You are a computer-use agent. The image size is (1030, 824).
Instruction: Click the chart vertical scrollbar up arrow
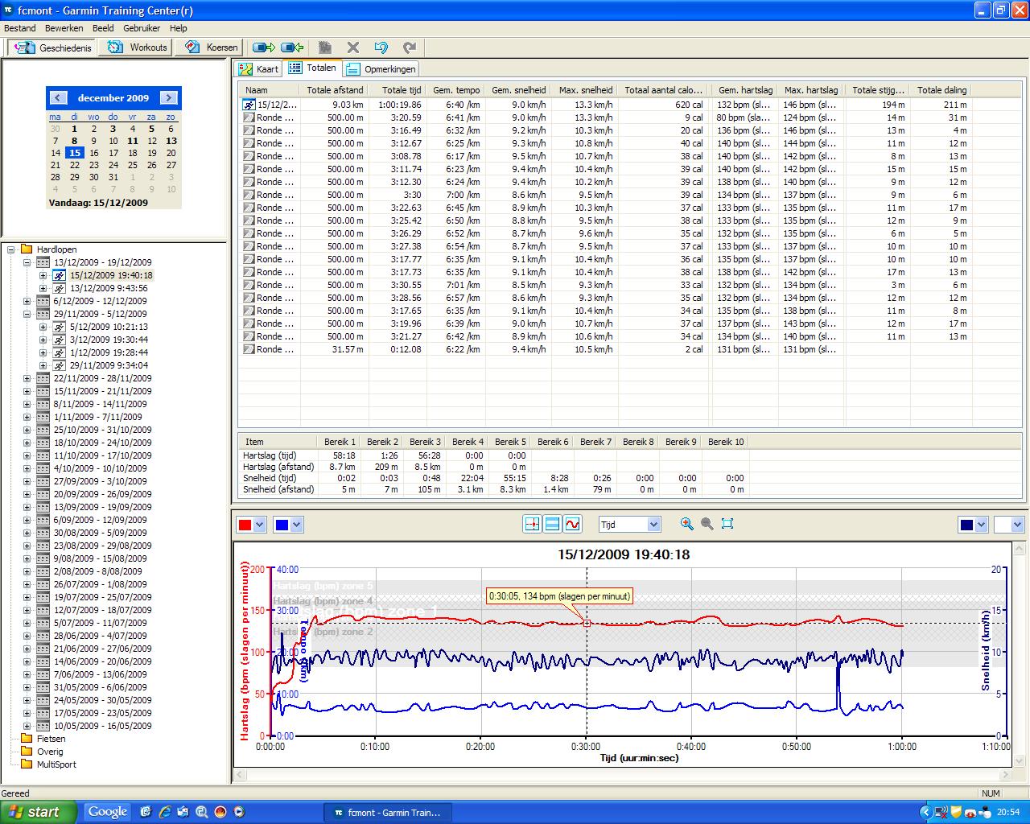[x=1018, y=548]
